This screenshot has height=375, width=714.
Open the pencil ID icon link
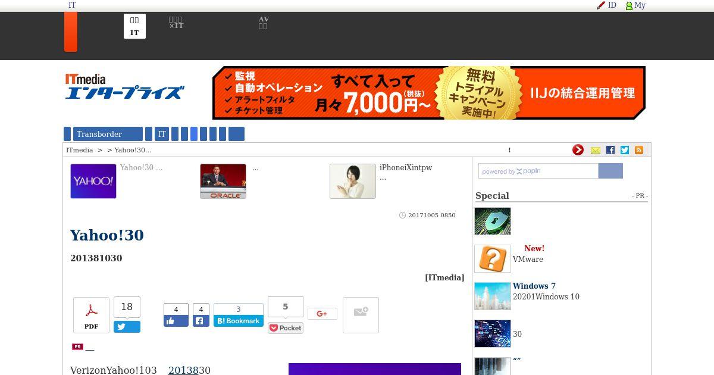coord(606,5)
